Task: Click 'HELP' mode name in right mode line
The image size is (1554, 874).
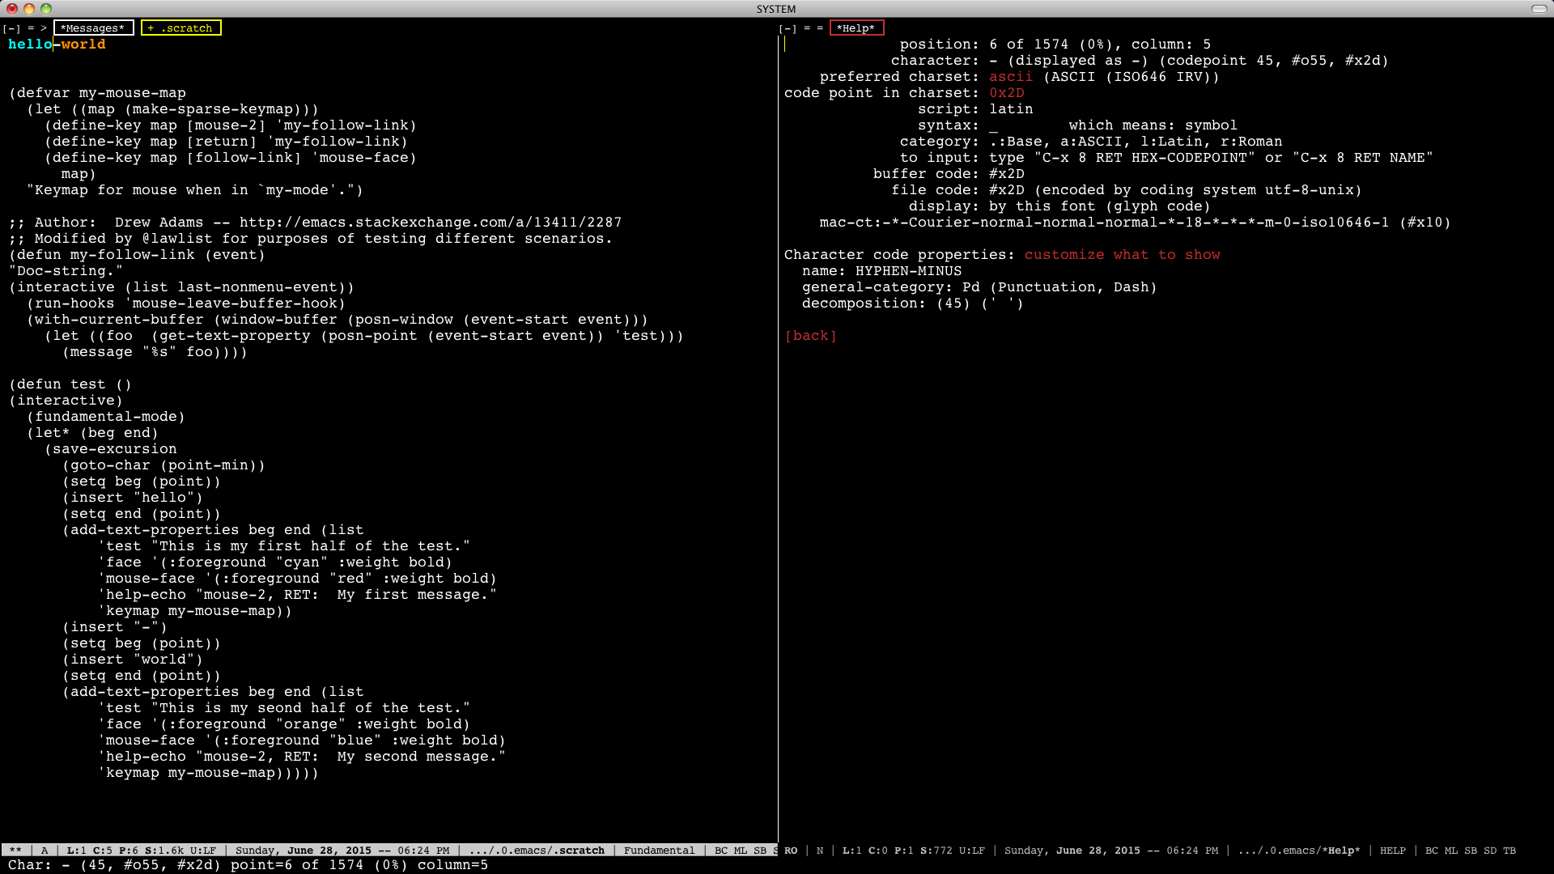Action: (x=1392, y=851)
